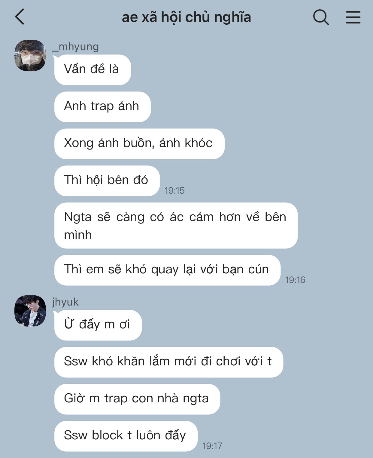Image resolution: width=373 pixels, height=458 pixels.
Task: Tap the 19:16 timestamp
Action: pos(295,280)
